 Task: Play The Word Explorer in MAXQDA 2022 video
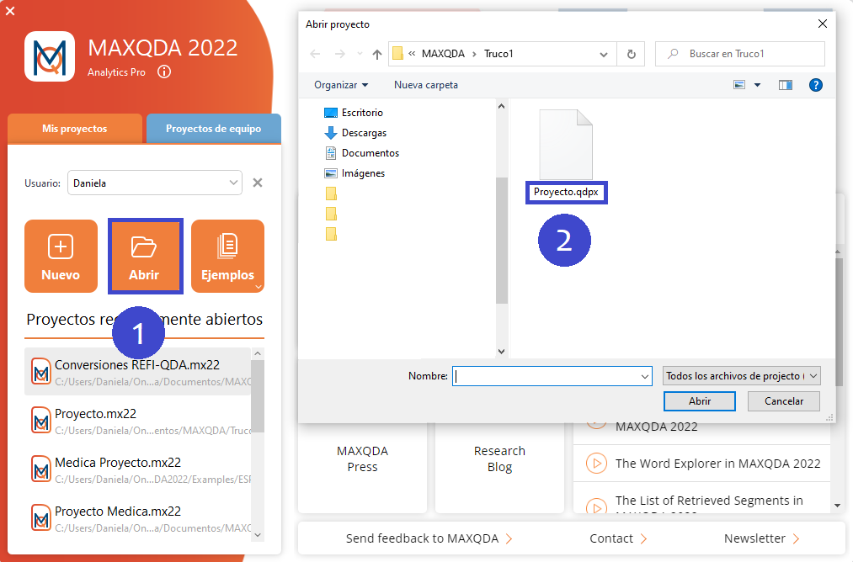click(x=596, y=463)
